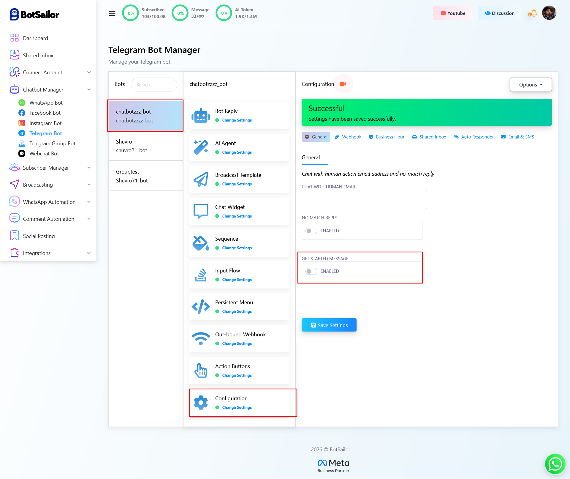Click the floating WhatsApp chat icon

tap(555, 464)
